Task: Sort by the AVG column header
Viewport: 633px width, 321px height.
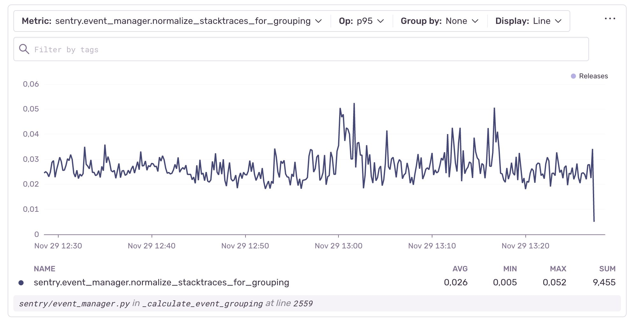Action: (x=460, y=269)
